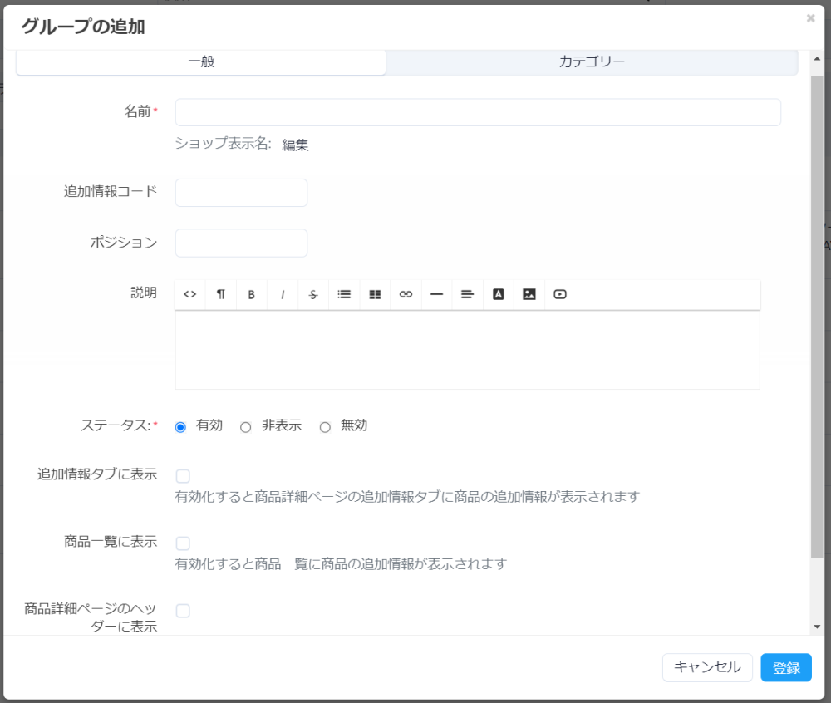Image resolution: width=831 pixels, height=703 pixels.
Task: Enable 追加情報タブに表示 checkbox
Action: (183, 476)
